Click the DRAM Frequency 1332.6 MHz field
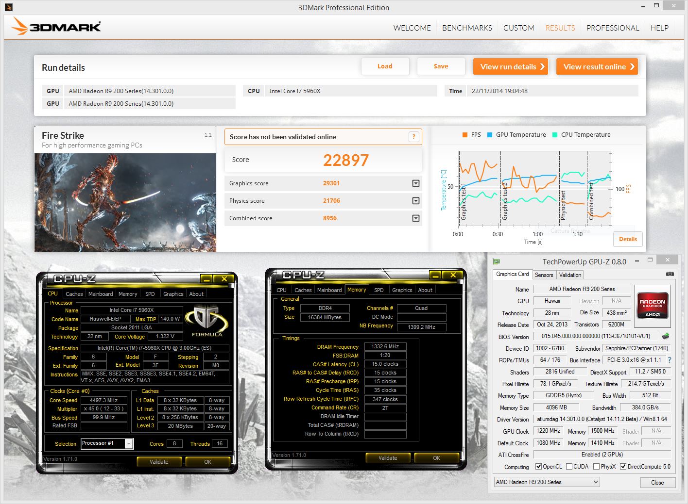 click(385, 347)
